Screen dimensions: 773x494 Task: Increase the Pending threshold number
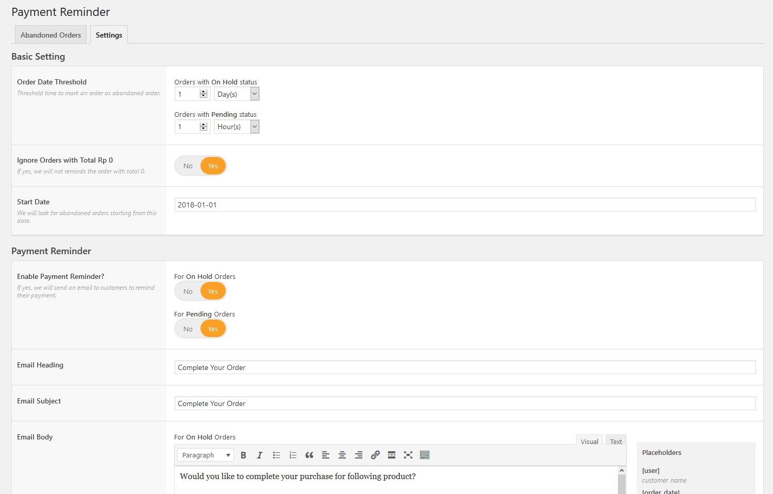pyautogui.click(x=204, y=125)
